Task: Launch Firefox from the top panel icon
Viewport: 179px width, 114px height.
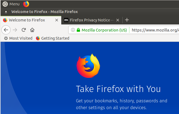Action: pyautogui.click(x=26, y=4)
